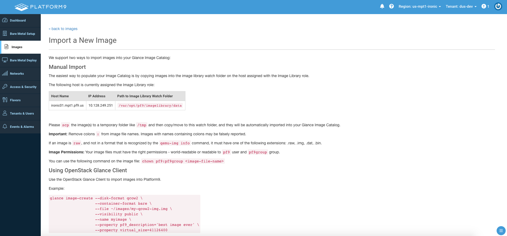Click the pf9group code snippet
507x236 pixels.
point(258,152)
